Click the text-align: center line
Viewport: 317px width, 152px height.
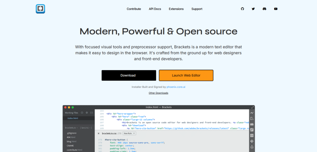(122, 145)
